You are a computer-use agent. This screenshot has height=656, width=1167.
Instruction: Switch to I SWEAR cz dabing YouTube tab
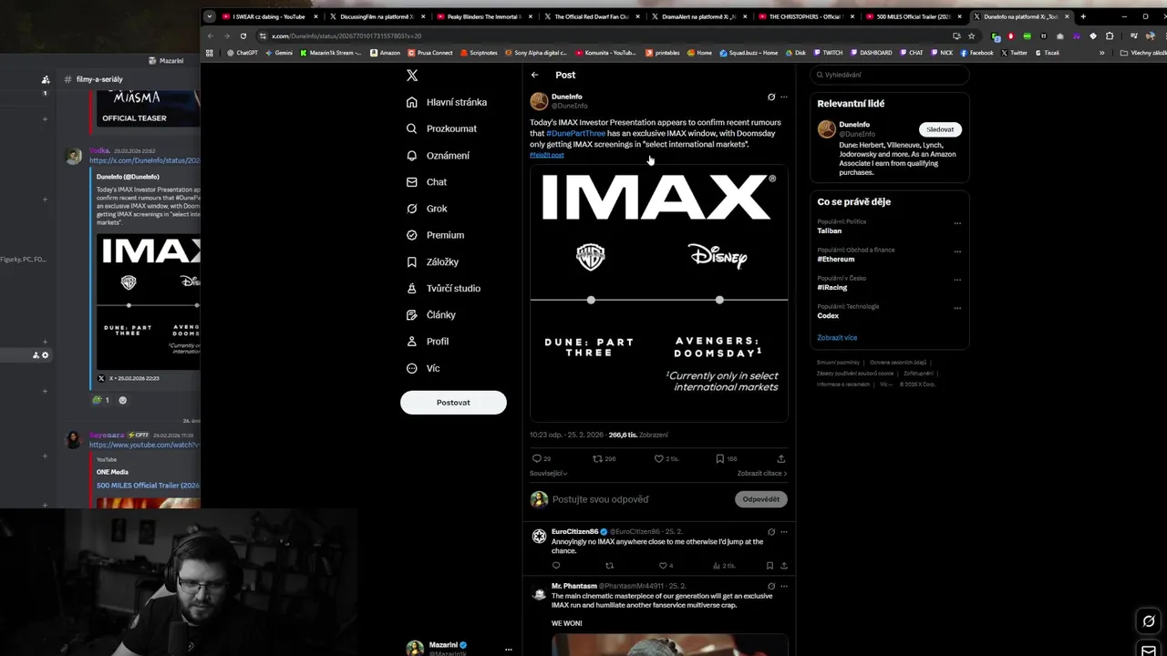(x=270, y=16)
